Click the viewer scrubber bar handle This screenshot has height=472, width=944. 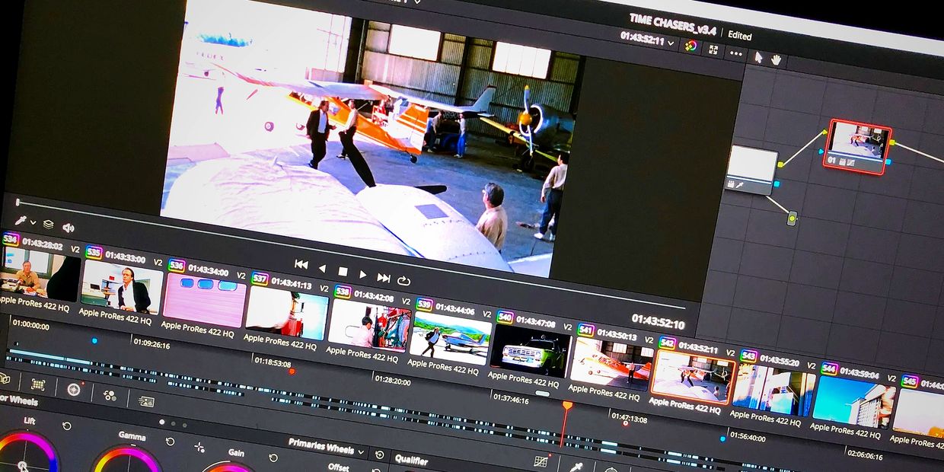pos(18,203)
